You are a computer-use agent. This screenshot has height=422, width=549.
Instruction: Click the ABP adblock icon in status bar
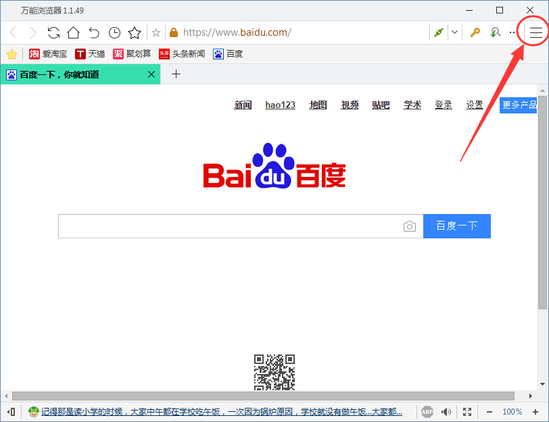[427, 411]
